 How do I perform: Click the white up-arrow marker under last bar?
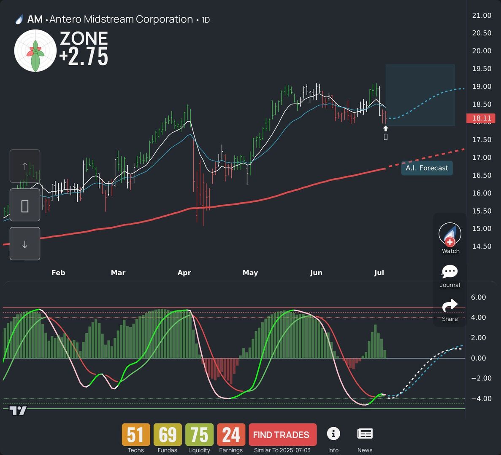(x=386, y=128)
